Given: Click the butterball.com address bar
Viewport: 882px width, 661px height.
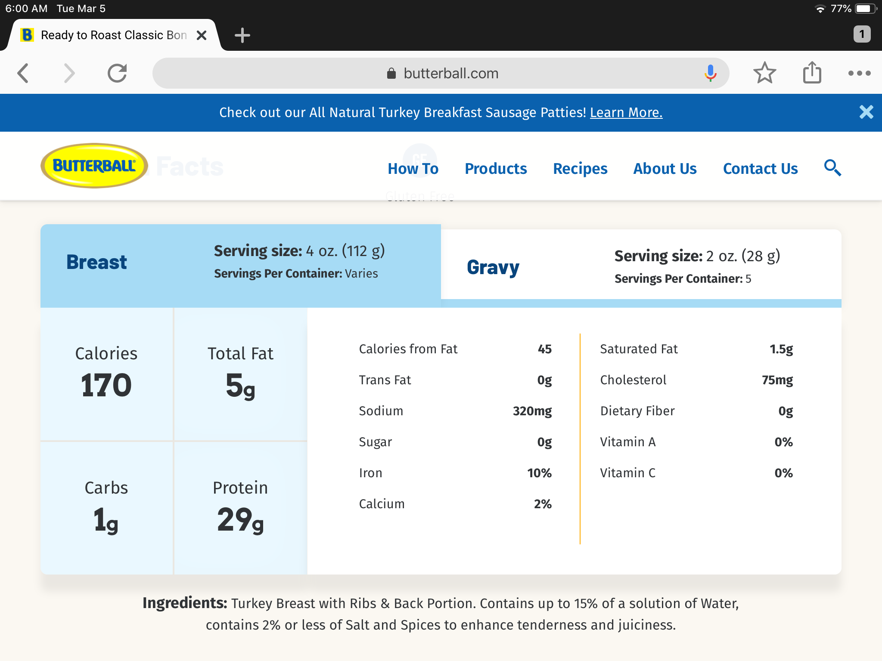Looking at the screenshot, I should click(x=441, y=73).
